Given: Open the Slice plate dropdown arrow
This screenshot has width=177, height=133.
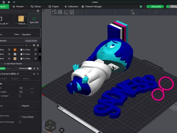Looking at the screenshot, I should pos(148,7).
